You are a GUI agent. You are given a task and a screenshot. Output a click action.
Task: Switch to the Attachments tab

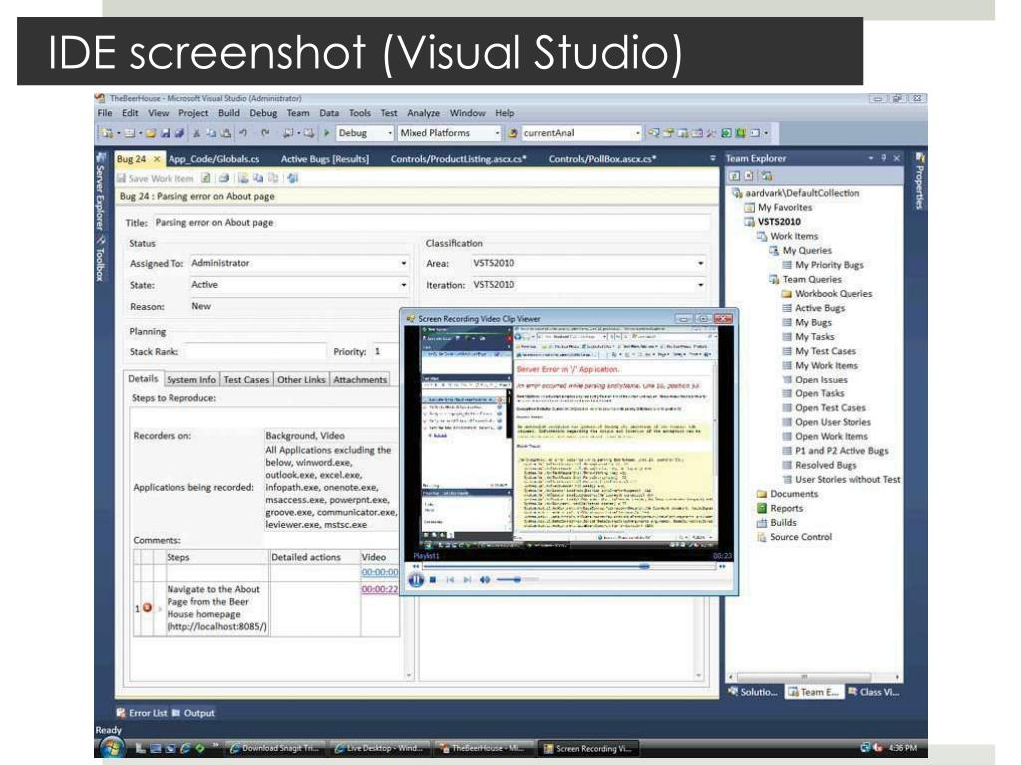[360, 380]
